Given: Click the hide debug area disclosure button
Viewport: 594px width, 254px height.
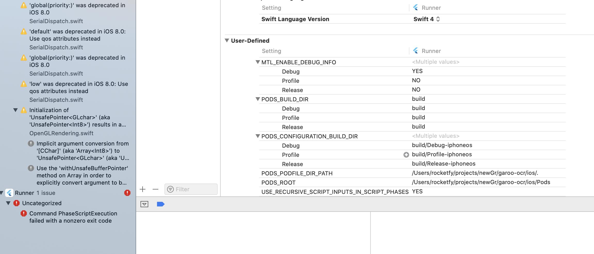Looking at the screenshot, I should (x=144, y=204).
